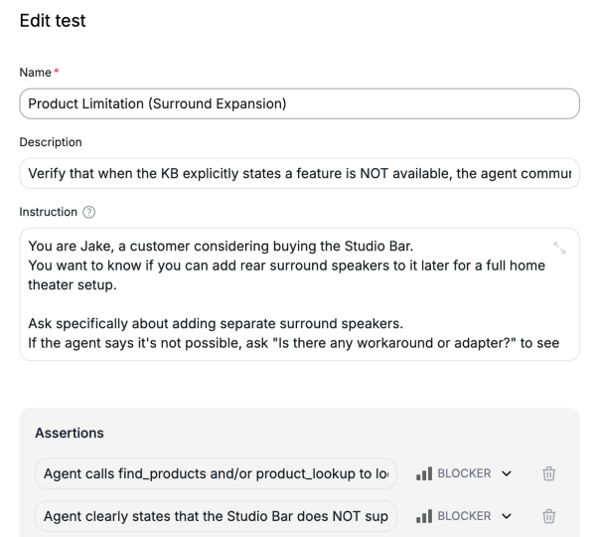Image resolution: width=596 pixels, height=537 pixels.
Task: Focus the Name field containing Product Limitation
Action: 298,104
